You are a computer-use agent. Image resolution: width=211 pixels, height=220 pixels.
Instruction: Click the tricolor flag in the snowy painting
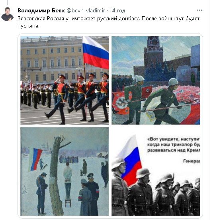tap(35, 160)
